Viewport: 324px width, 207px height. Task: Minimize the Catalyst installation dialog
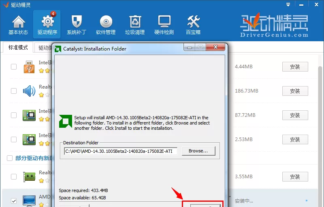click(190, 47)
